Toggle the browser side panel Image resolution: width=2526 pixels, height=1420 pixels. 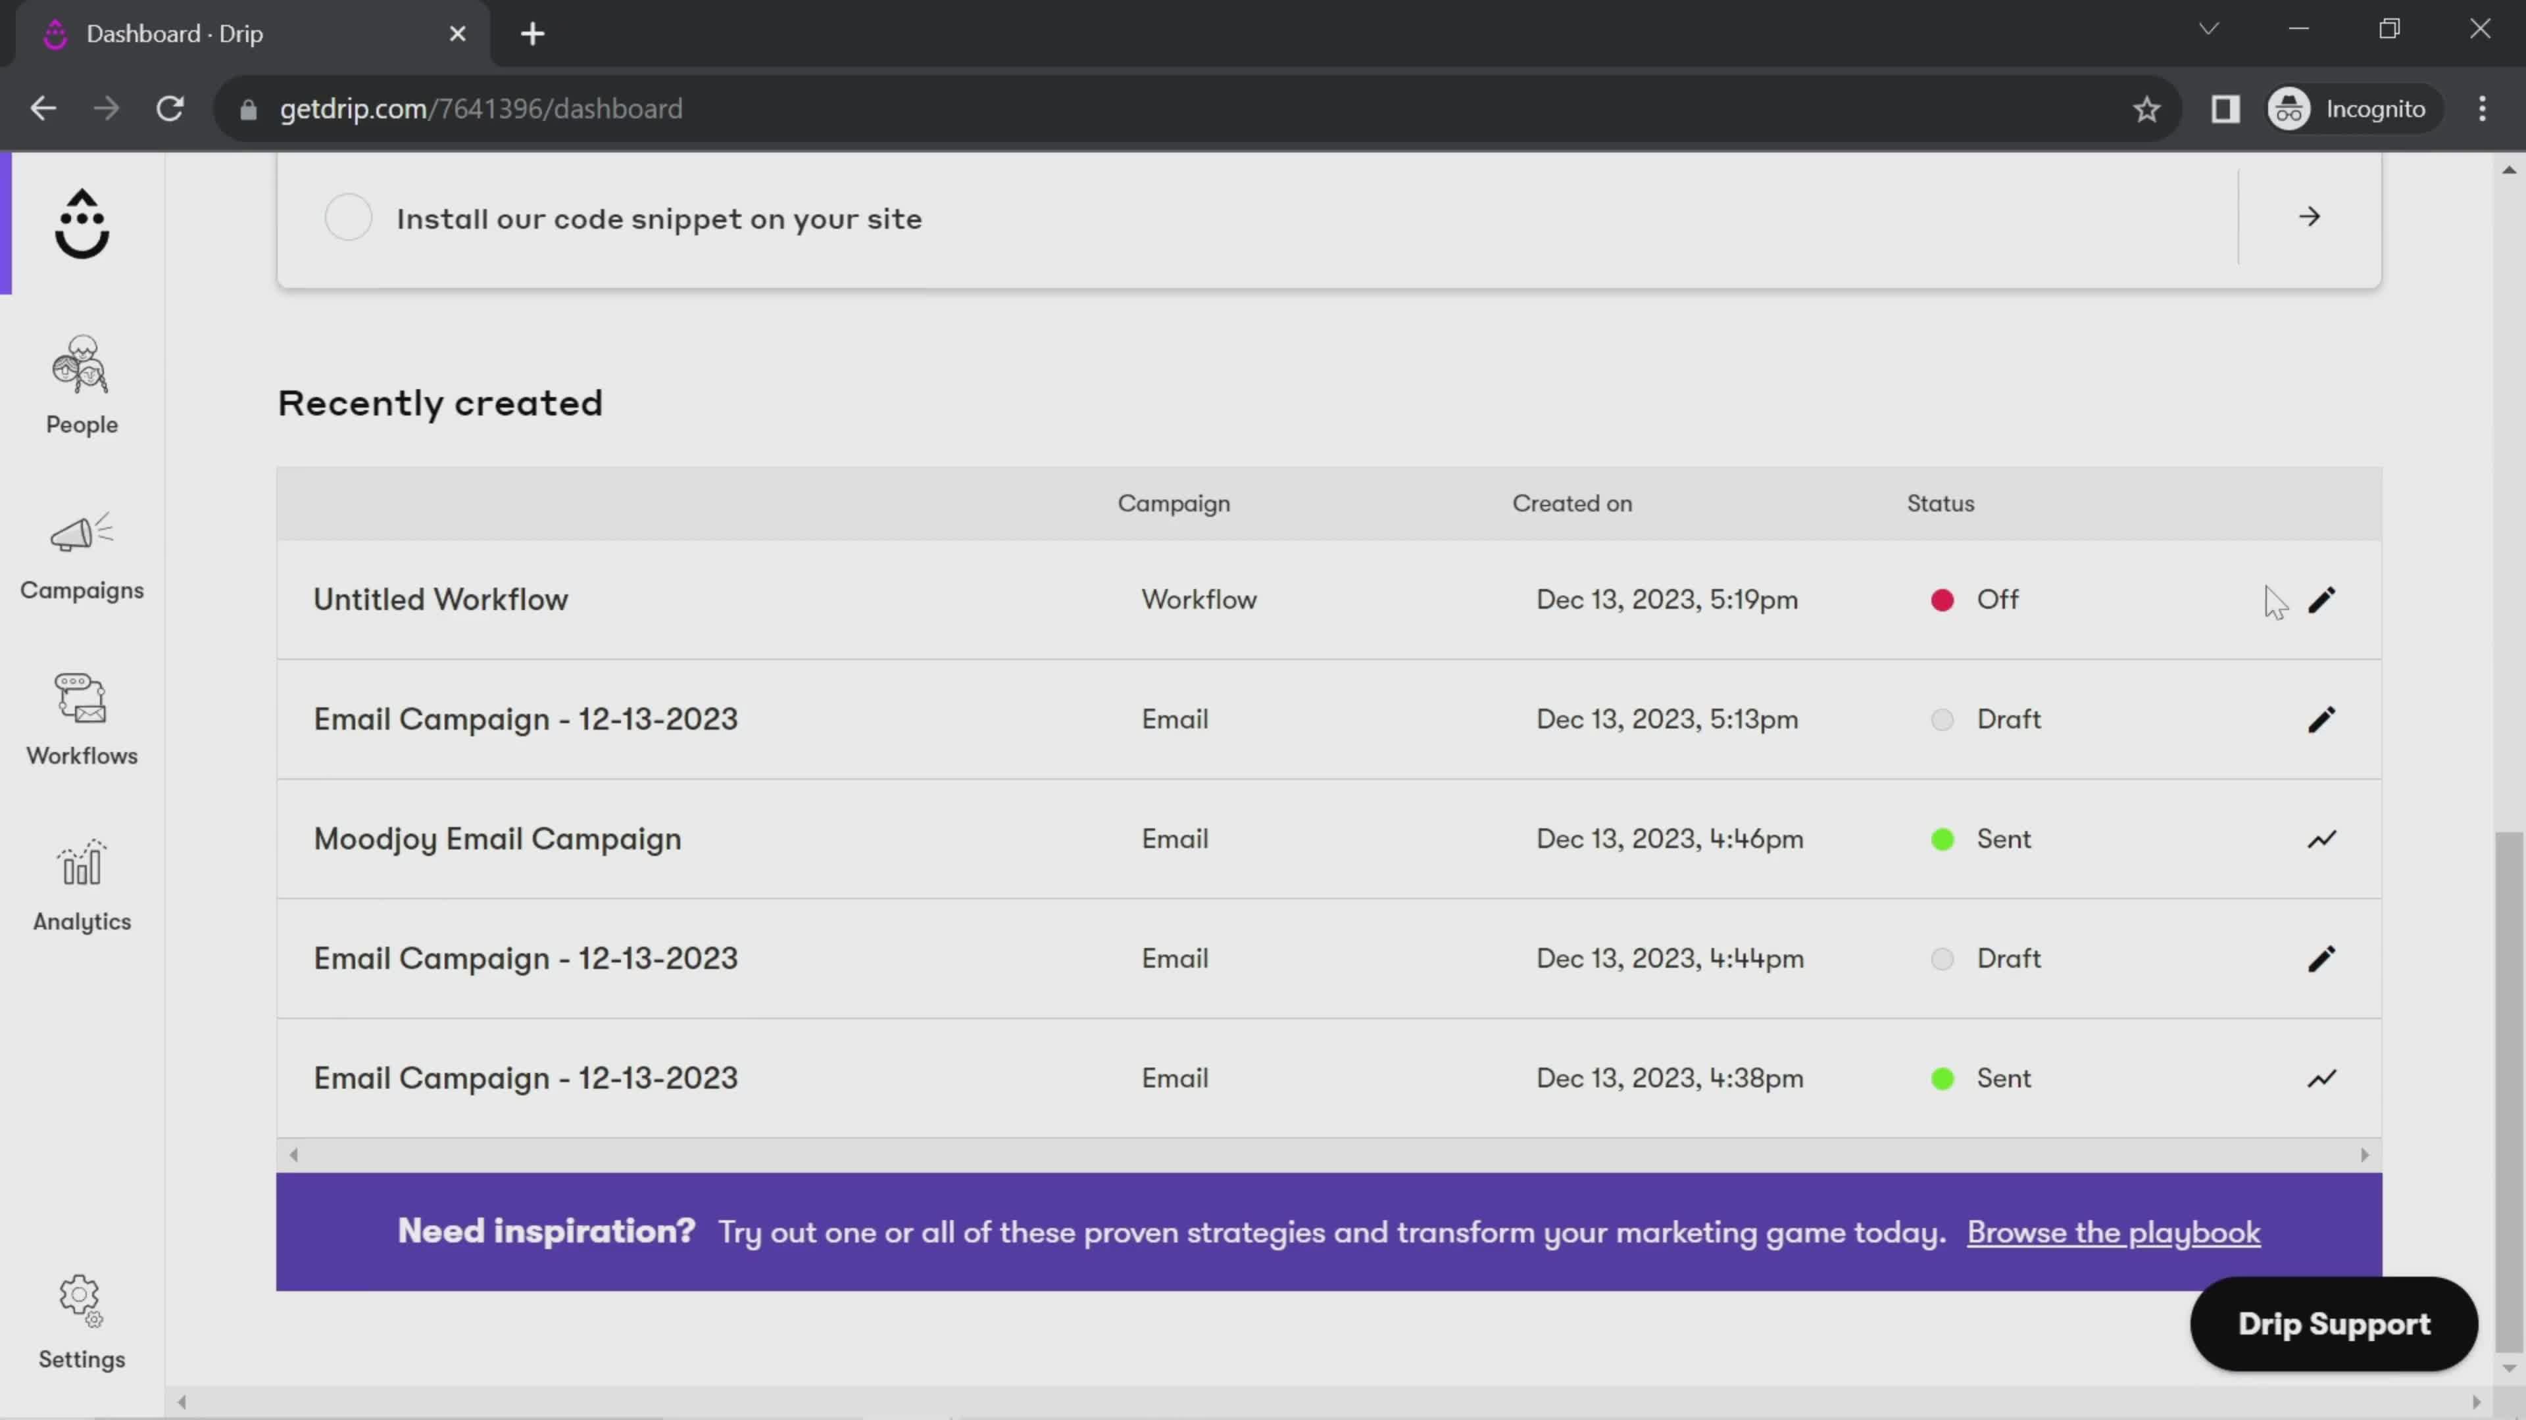coord(2225,108)
